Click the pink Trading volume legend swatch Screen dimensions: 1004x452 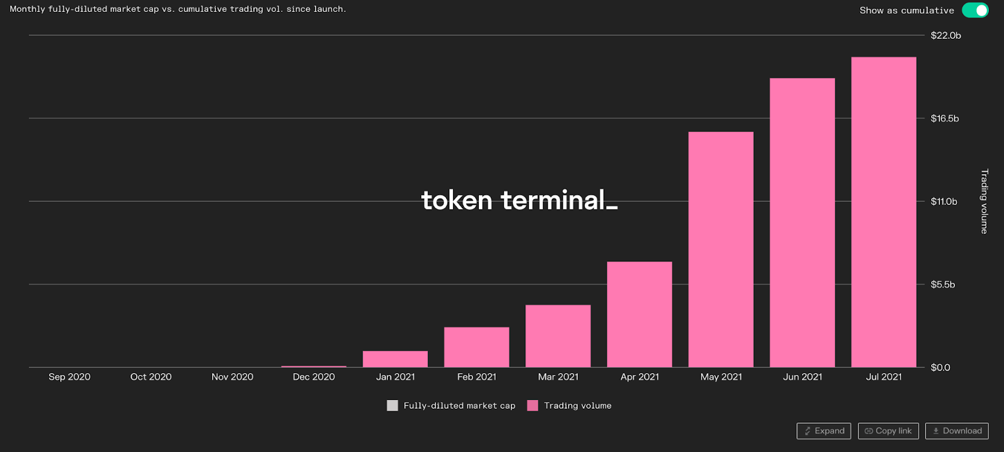click(533, 406)
